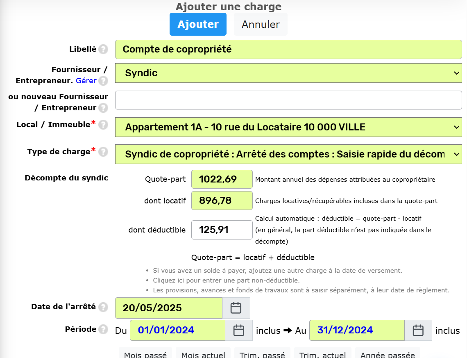Viewport: 467px width, 358px height.
Task: Open the calendar picker for Date de l'arrêté
Action: (x=236, y=308)
